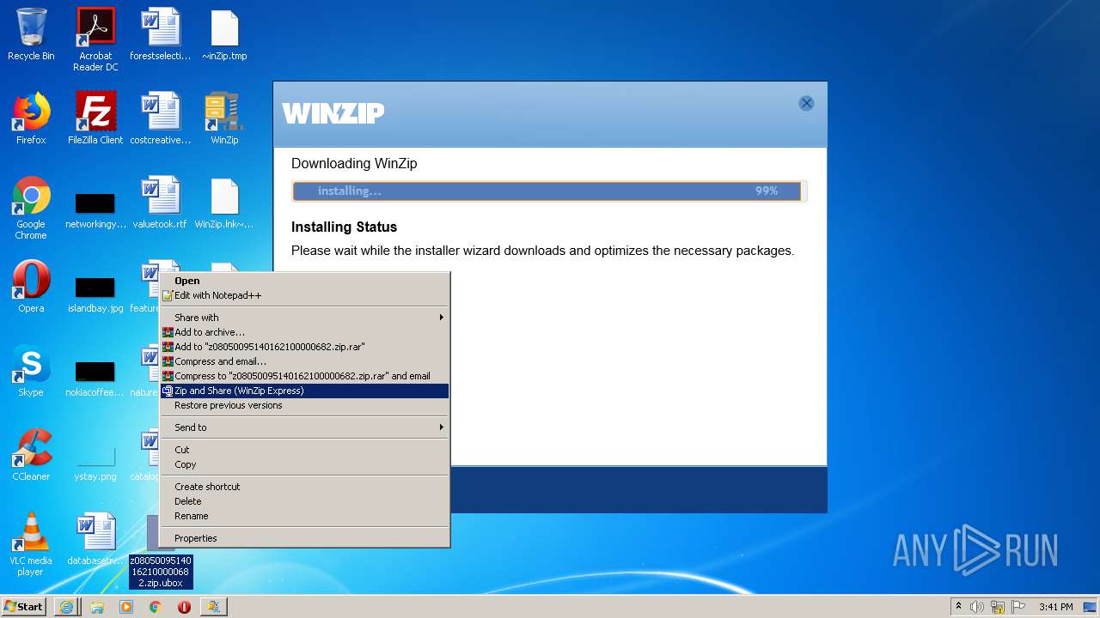Open Opera from the taskbar

(184, 607)
